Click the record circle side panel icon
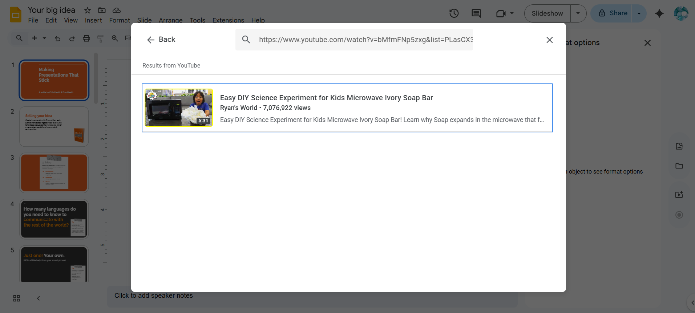695x313 pixels. pyautogui.click(x=679, y=215)
